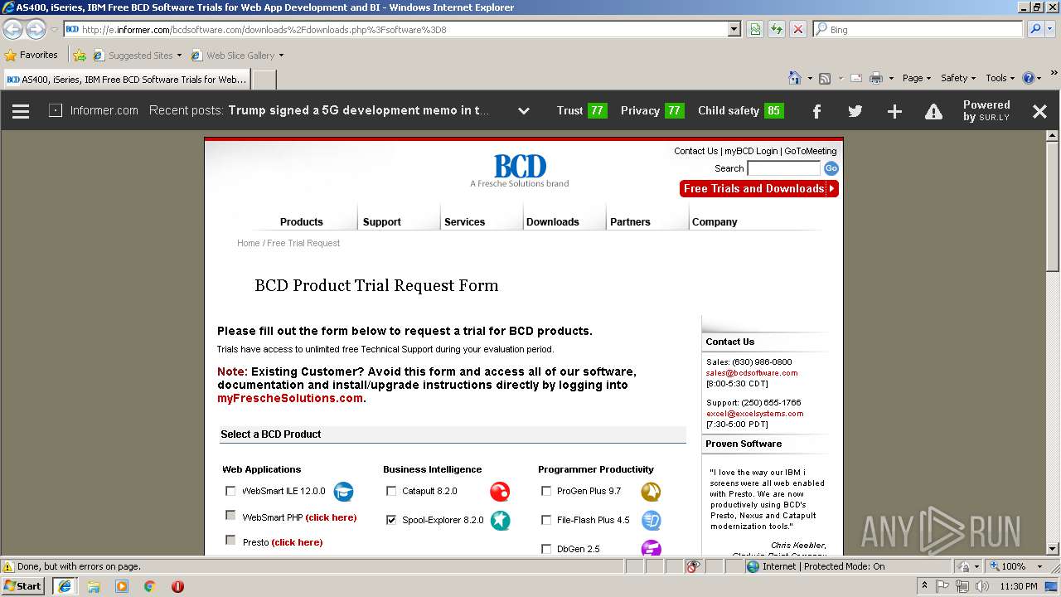This screenshot has width=1061, height=597.
Task: Toggle the WebSmart PHP checkbox
Action: [x=230, y=515]
